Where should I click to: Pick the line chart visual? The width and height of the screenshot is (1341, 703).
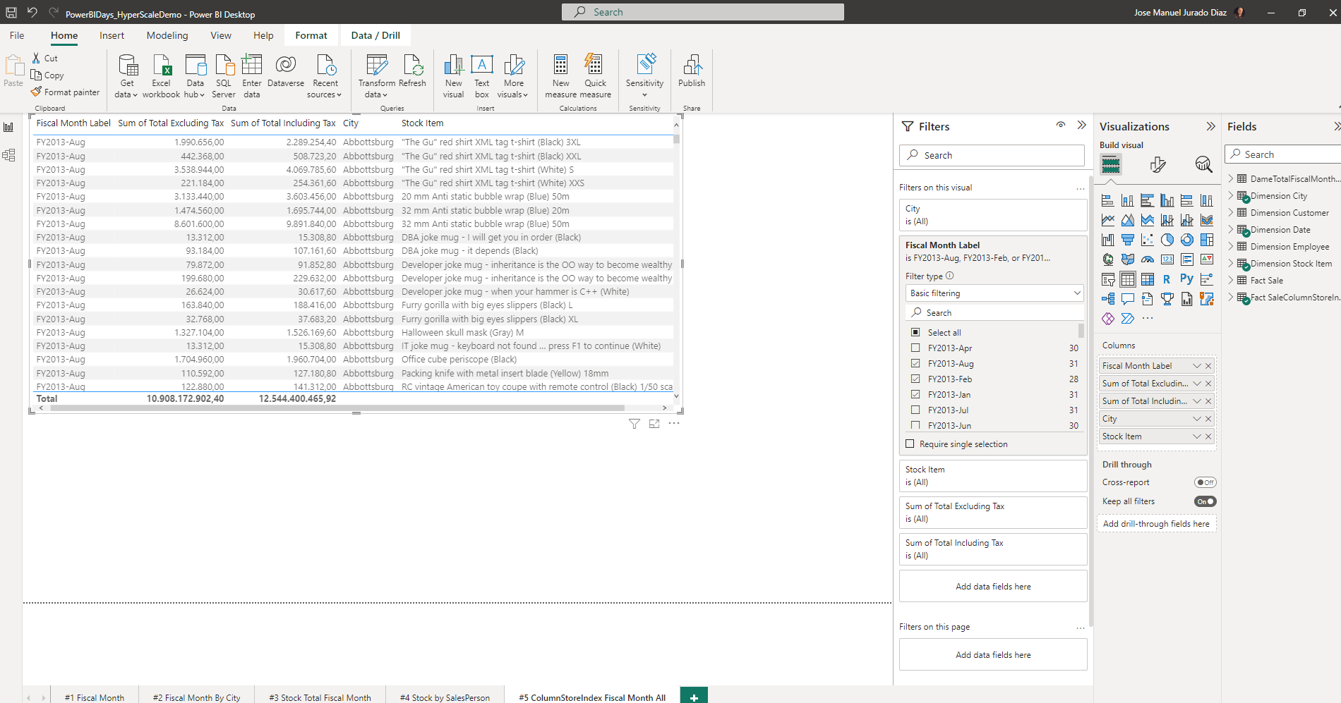pos(1108,220)
